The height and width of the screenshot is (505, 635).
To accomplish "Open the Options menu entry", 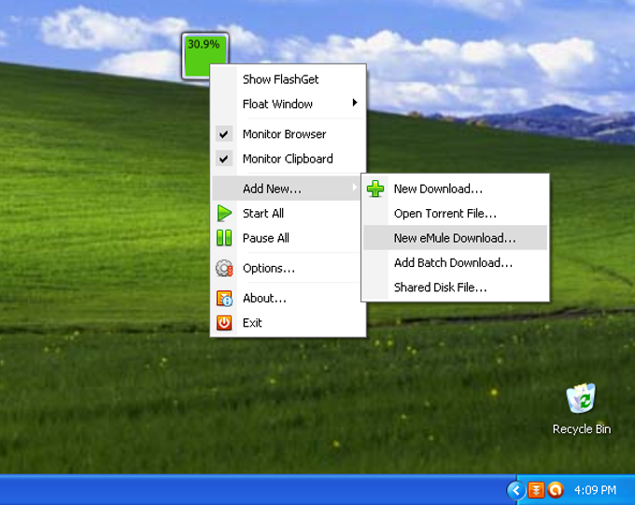I will point(288,268).
